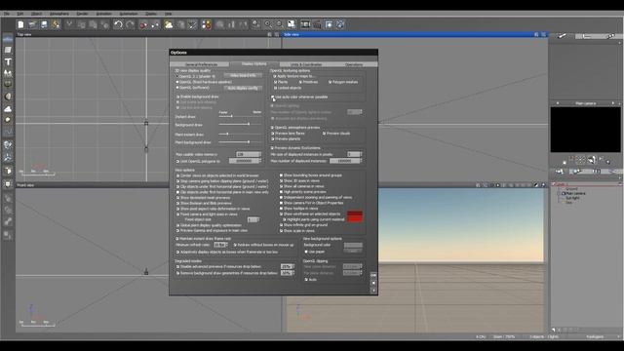Click the zoom-out magnifier toolbar icon
The image size is (624, 351).
click(x=280, y=24)
